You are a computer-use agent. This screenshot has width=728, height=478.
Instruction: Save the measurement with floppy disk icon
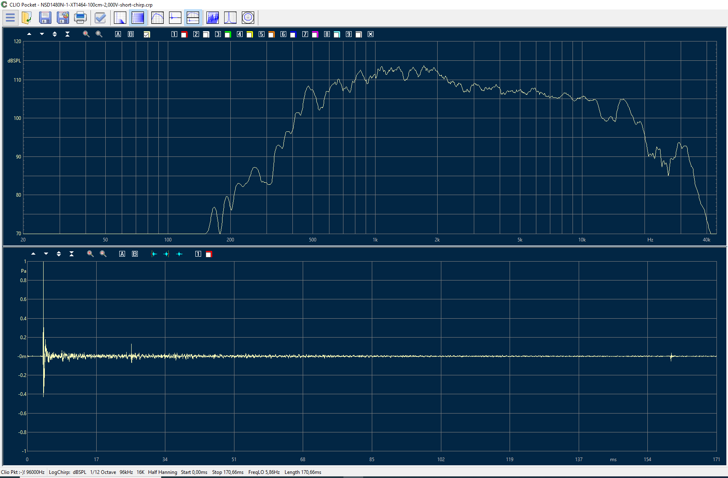45,18
